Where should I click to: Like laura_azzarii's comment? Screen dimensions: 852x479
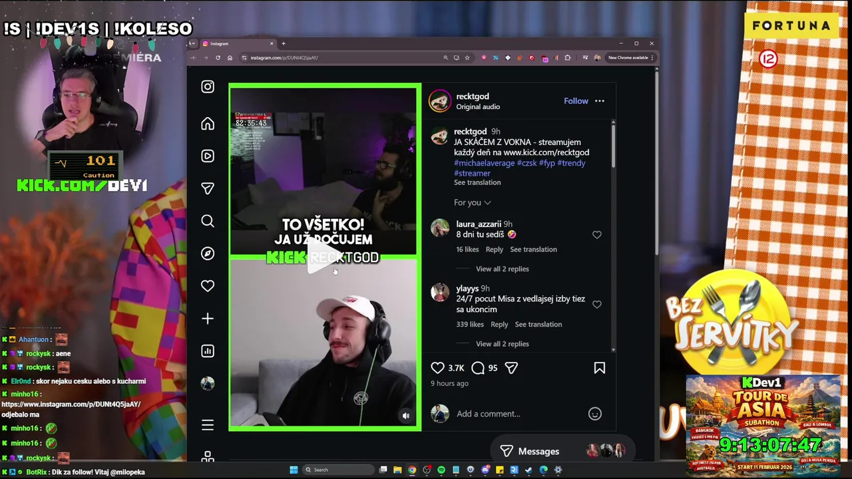[x=596, y=235]
